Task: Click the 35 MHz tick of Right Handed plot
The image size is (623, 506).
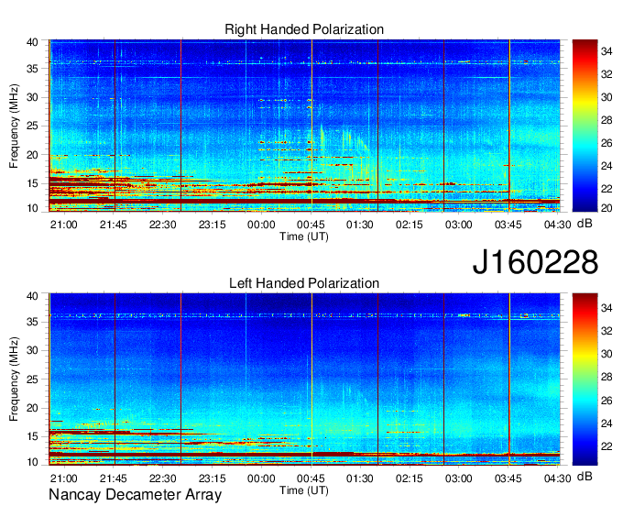Action: pos(32,69)
